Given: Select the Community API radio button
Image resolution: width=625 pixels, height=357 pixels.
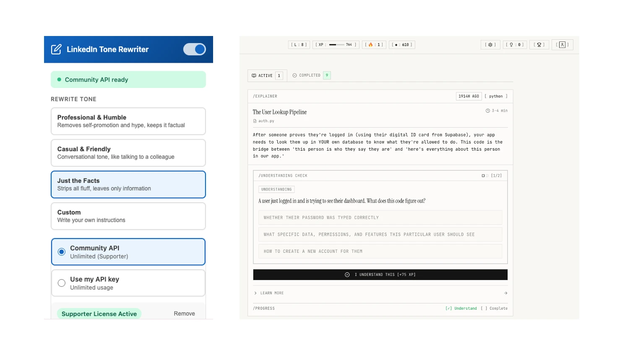Looking at the screenshot, I should pos(62,252).
